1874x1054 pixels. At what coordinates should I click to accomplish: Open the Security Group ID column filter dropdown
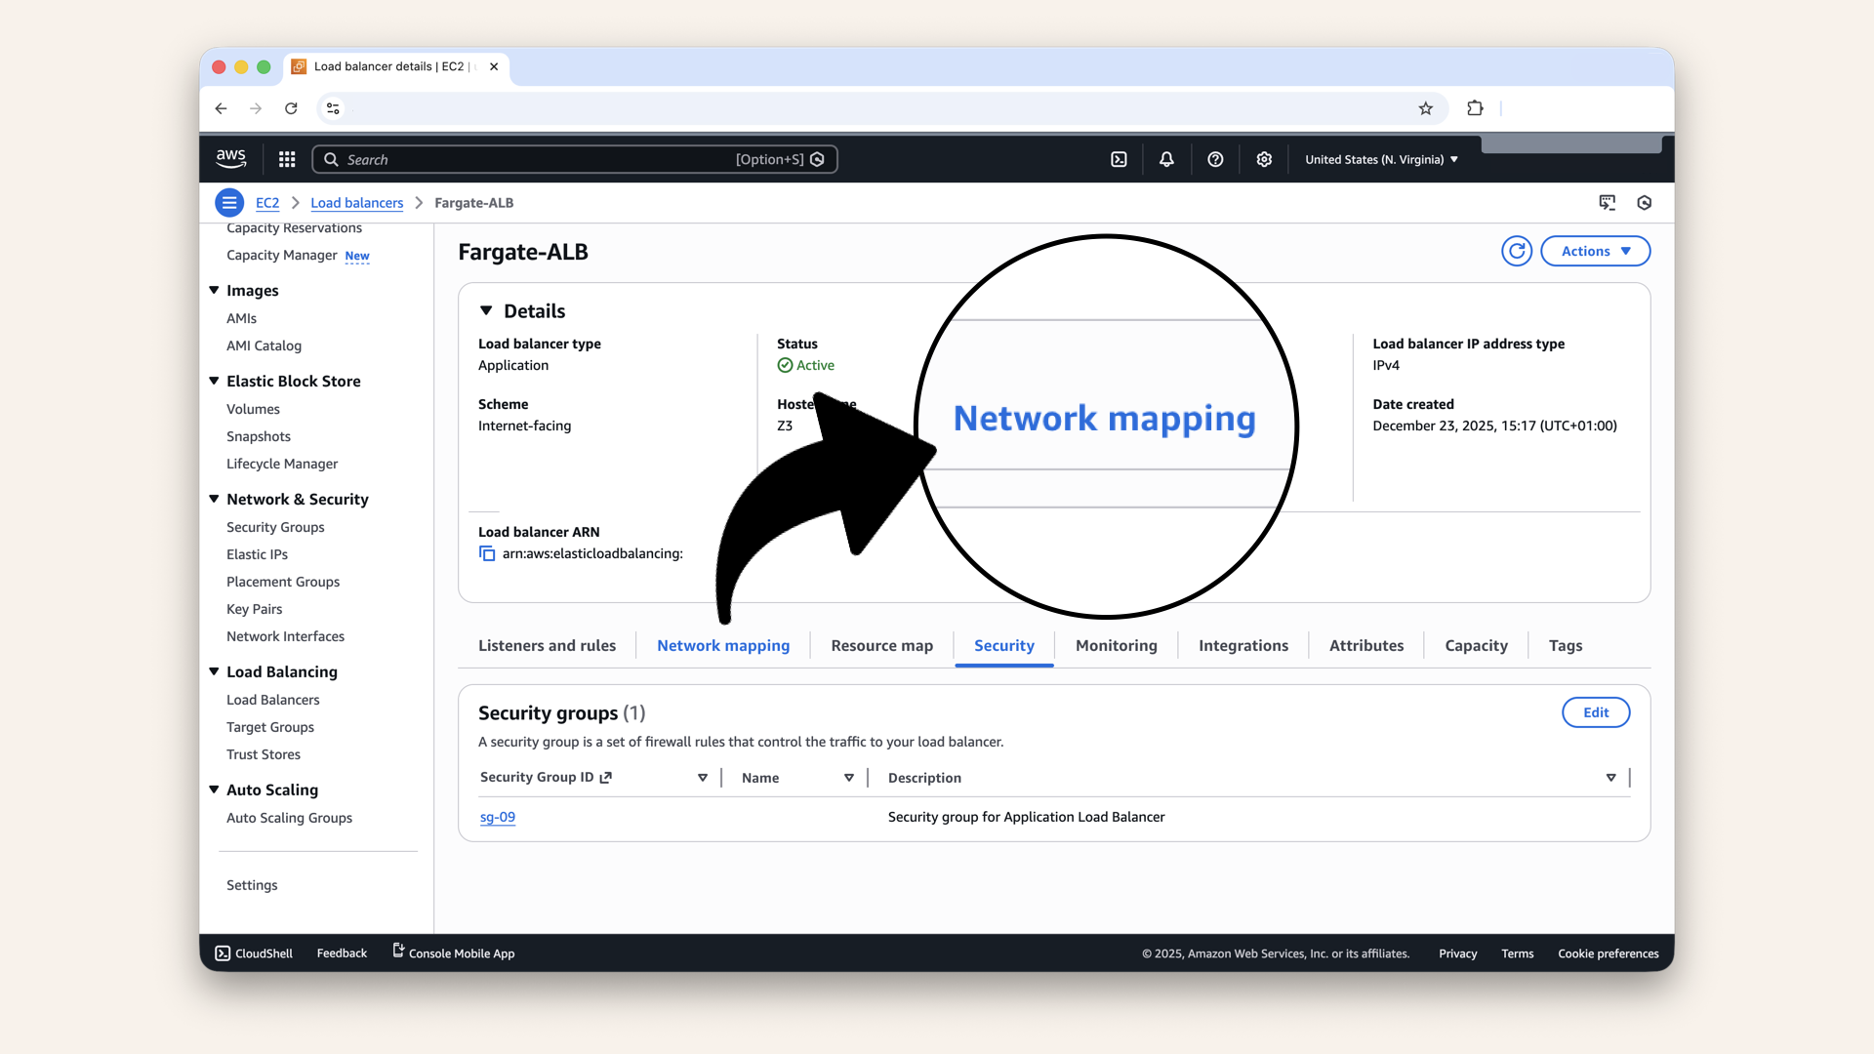(702, 778)
